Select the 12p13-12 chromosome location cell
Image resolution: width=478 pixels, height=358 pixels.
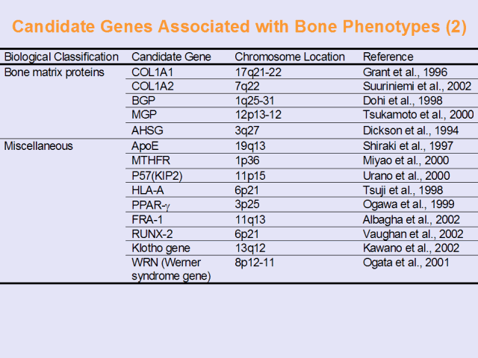point(258,115)
